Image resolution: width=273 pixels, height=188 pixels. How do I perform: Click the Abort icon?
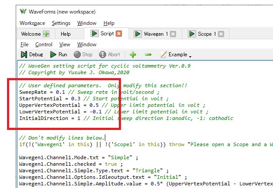[x=103, y=55]
